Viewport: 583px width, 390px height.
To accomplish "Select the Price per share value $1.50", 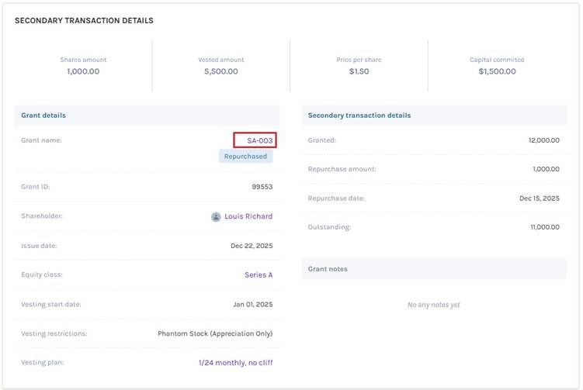I will 359,71.
